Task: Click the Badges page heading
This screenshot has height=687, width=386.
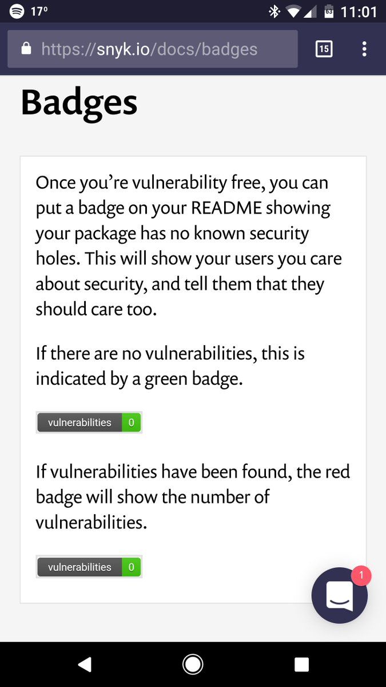Action: pyautogui.click(x=79, y=102)
